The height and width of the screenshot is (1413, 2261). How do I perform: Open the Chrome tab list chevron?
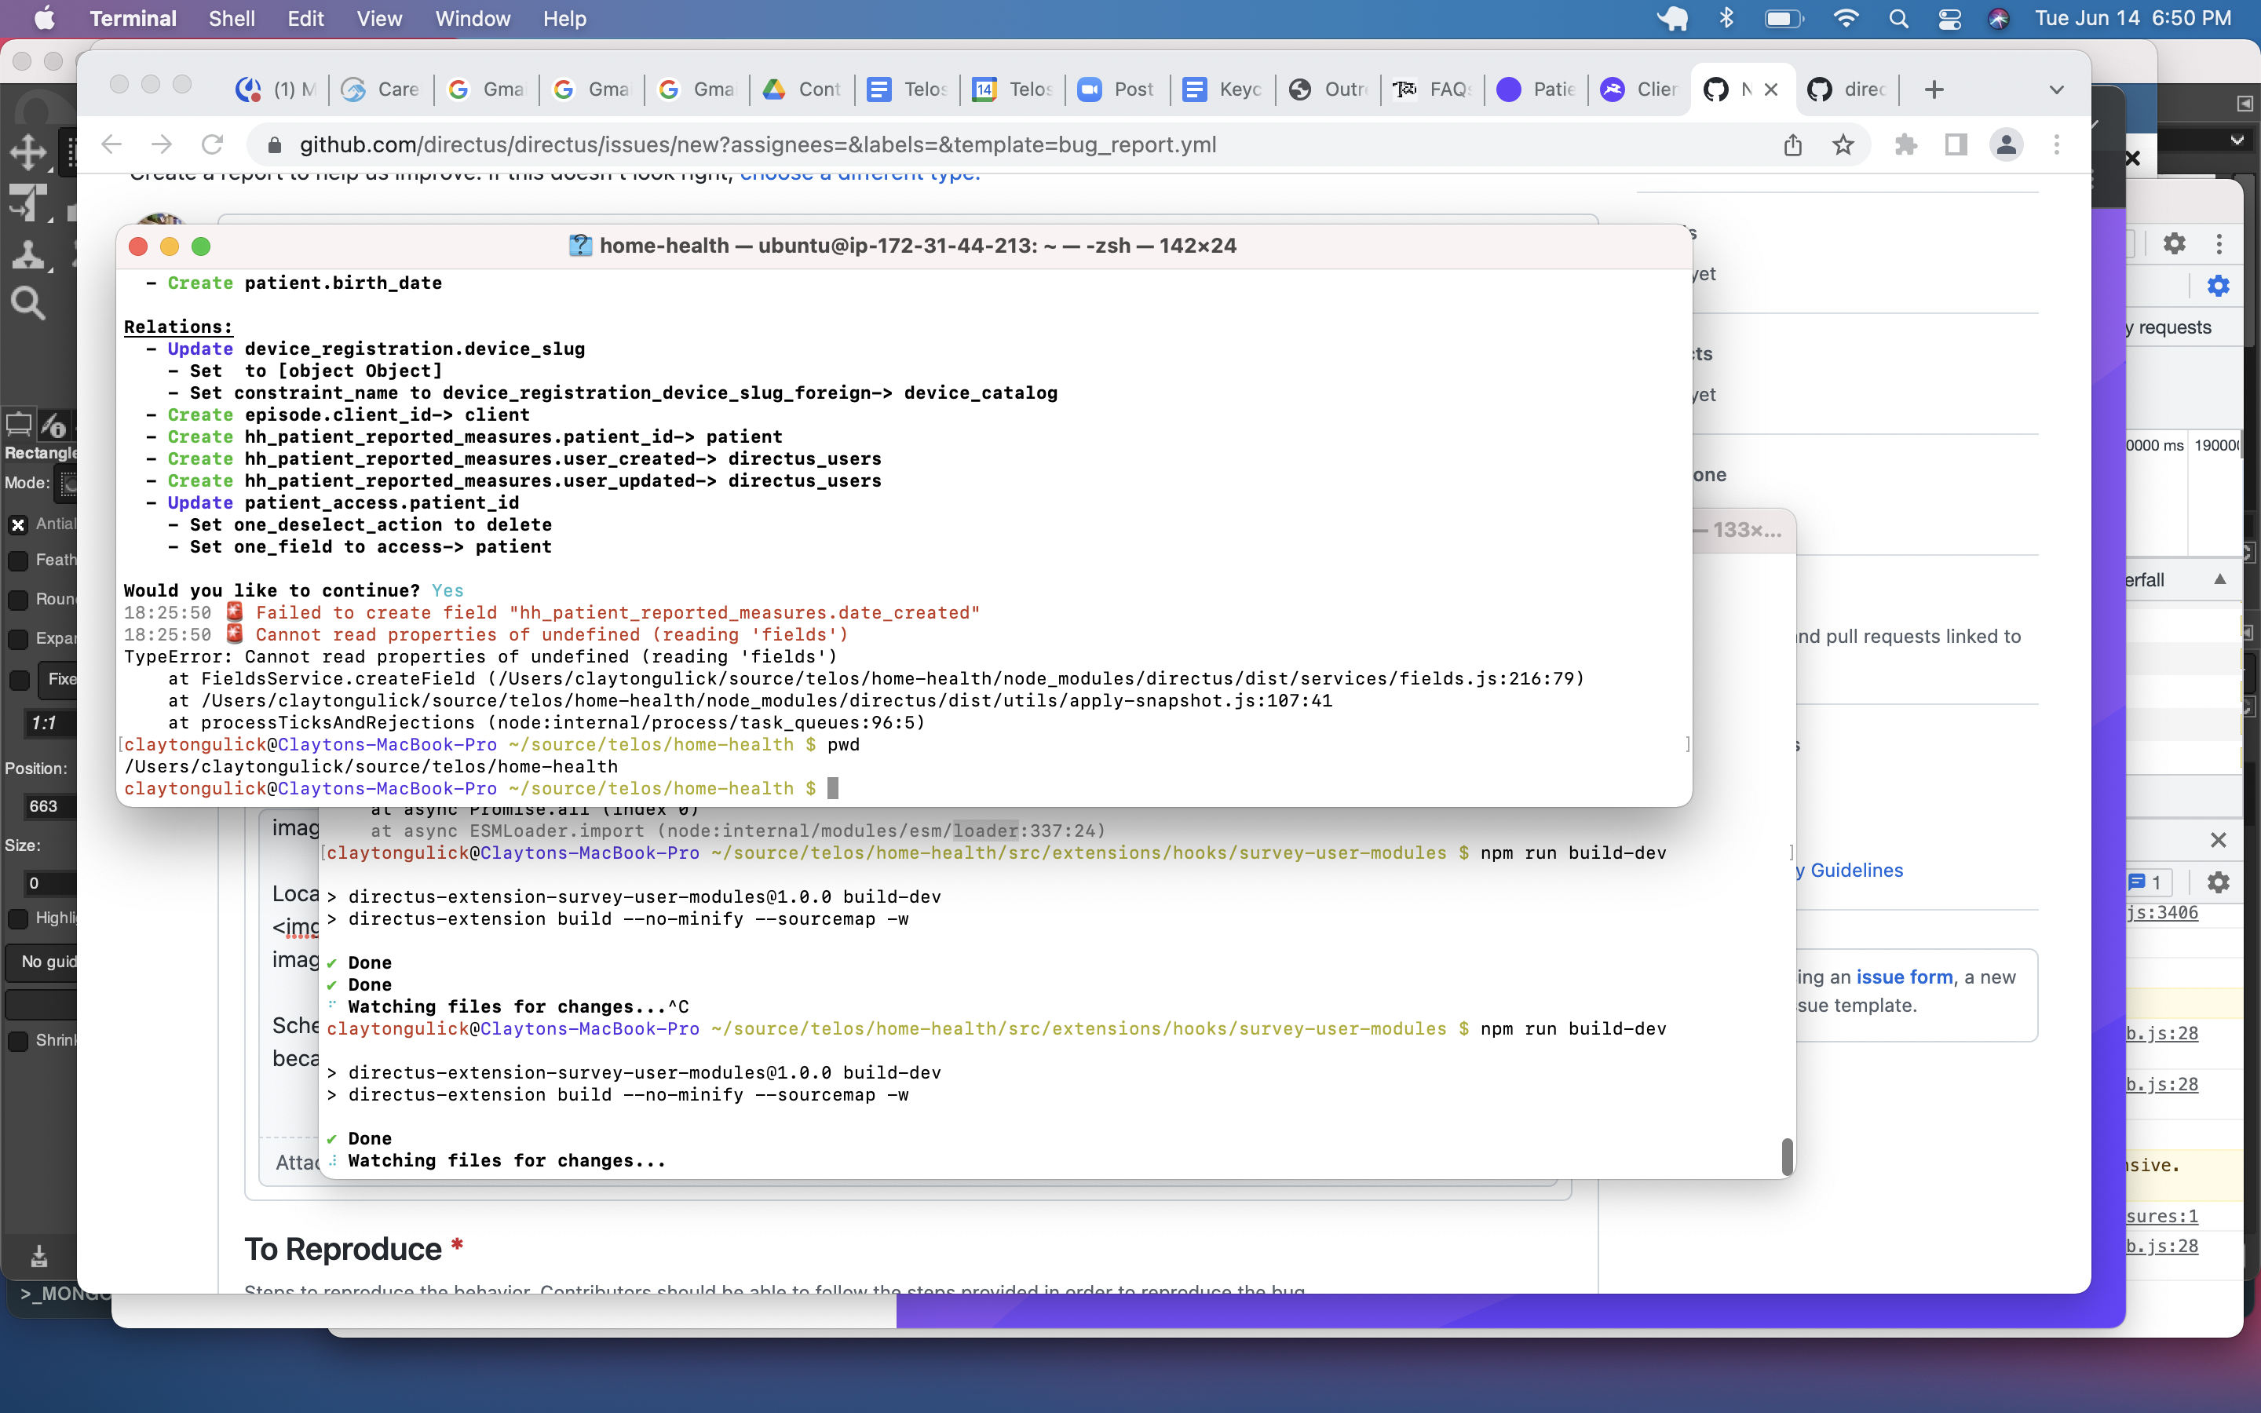click(2056, 89)
